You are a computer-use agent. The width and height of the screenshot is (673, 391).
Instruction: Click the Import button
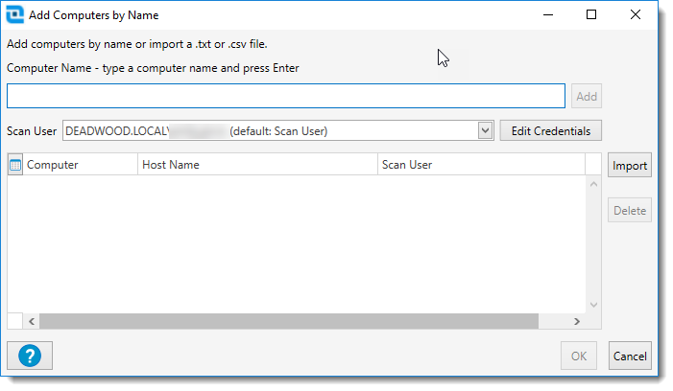(x=629, y=165)
